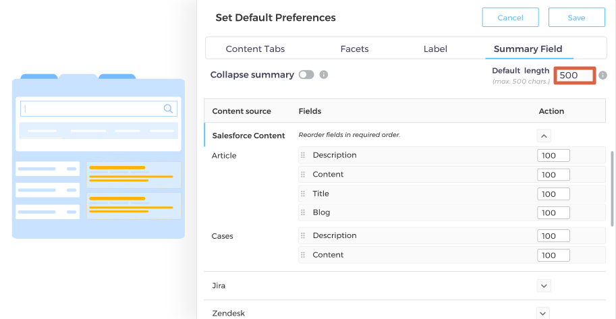The height and width of the screenshot is (319, 616).
Task: Click drag handle of Cases Content field
Action: click(x=303, y=256)
